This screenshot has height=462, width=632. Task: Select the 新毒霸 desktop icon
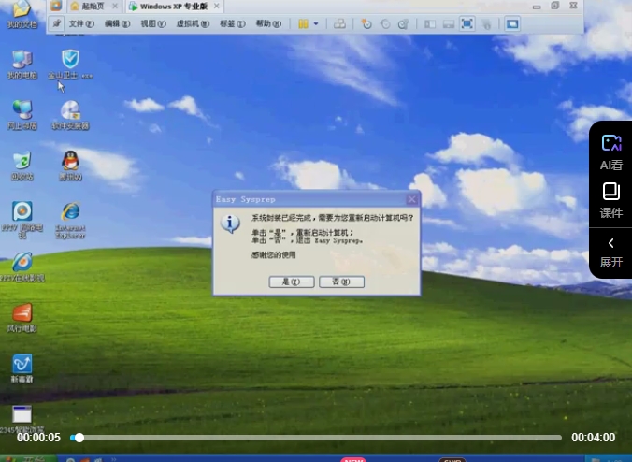[x=22, y=368]
